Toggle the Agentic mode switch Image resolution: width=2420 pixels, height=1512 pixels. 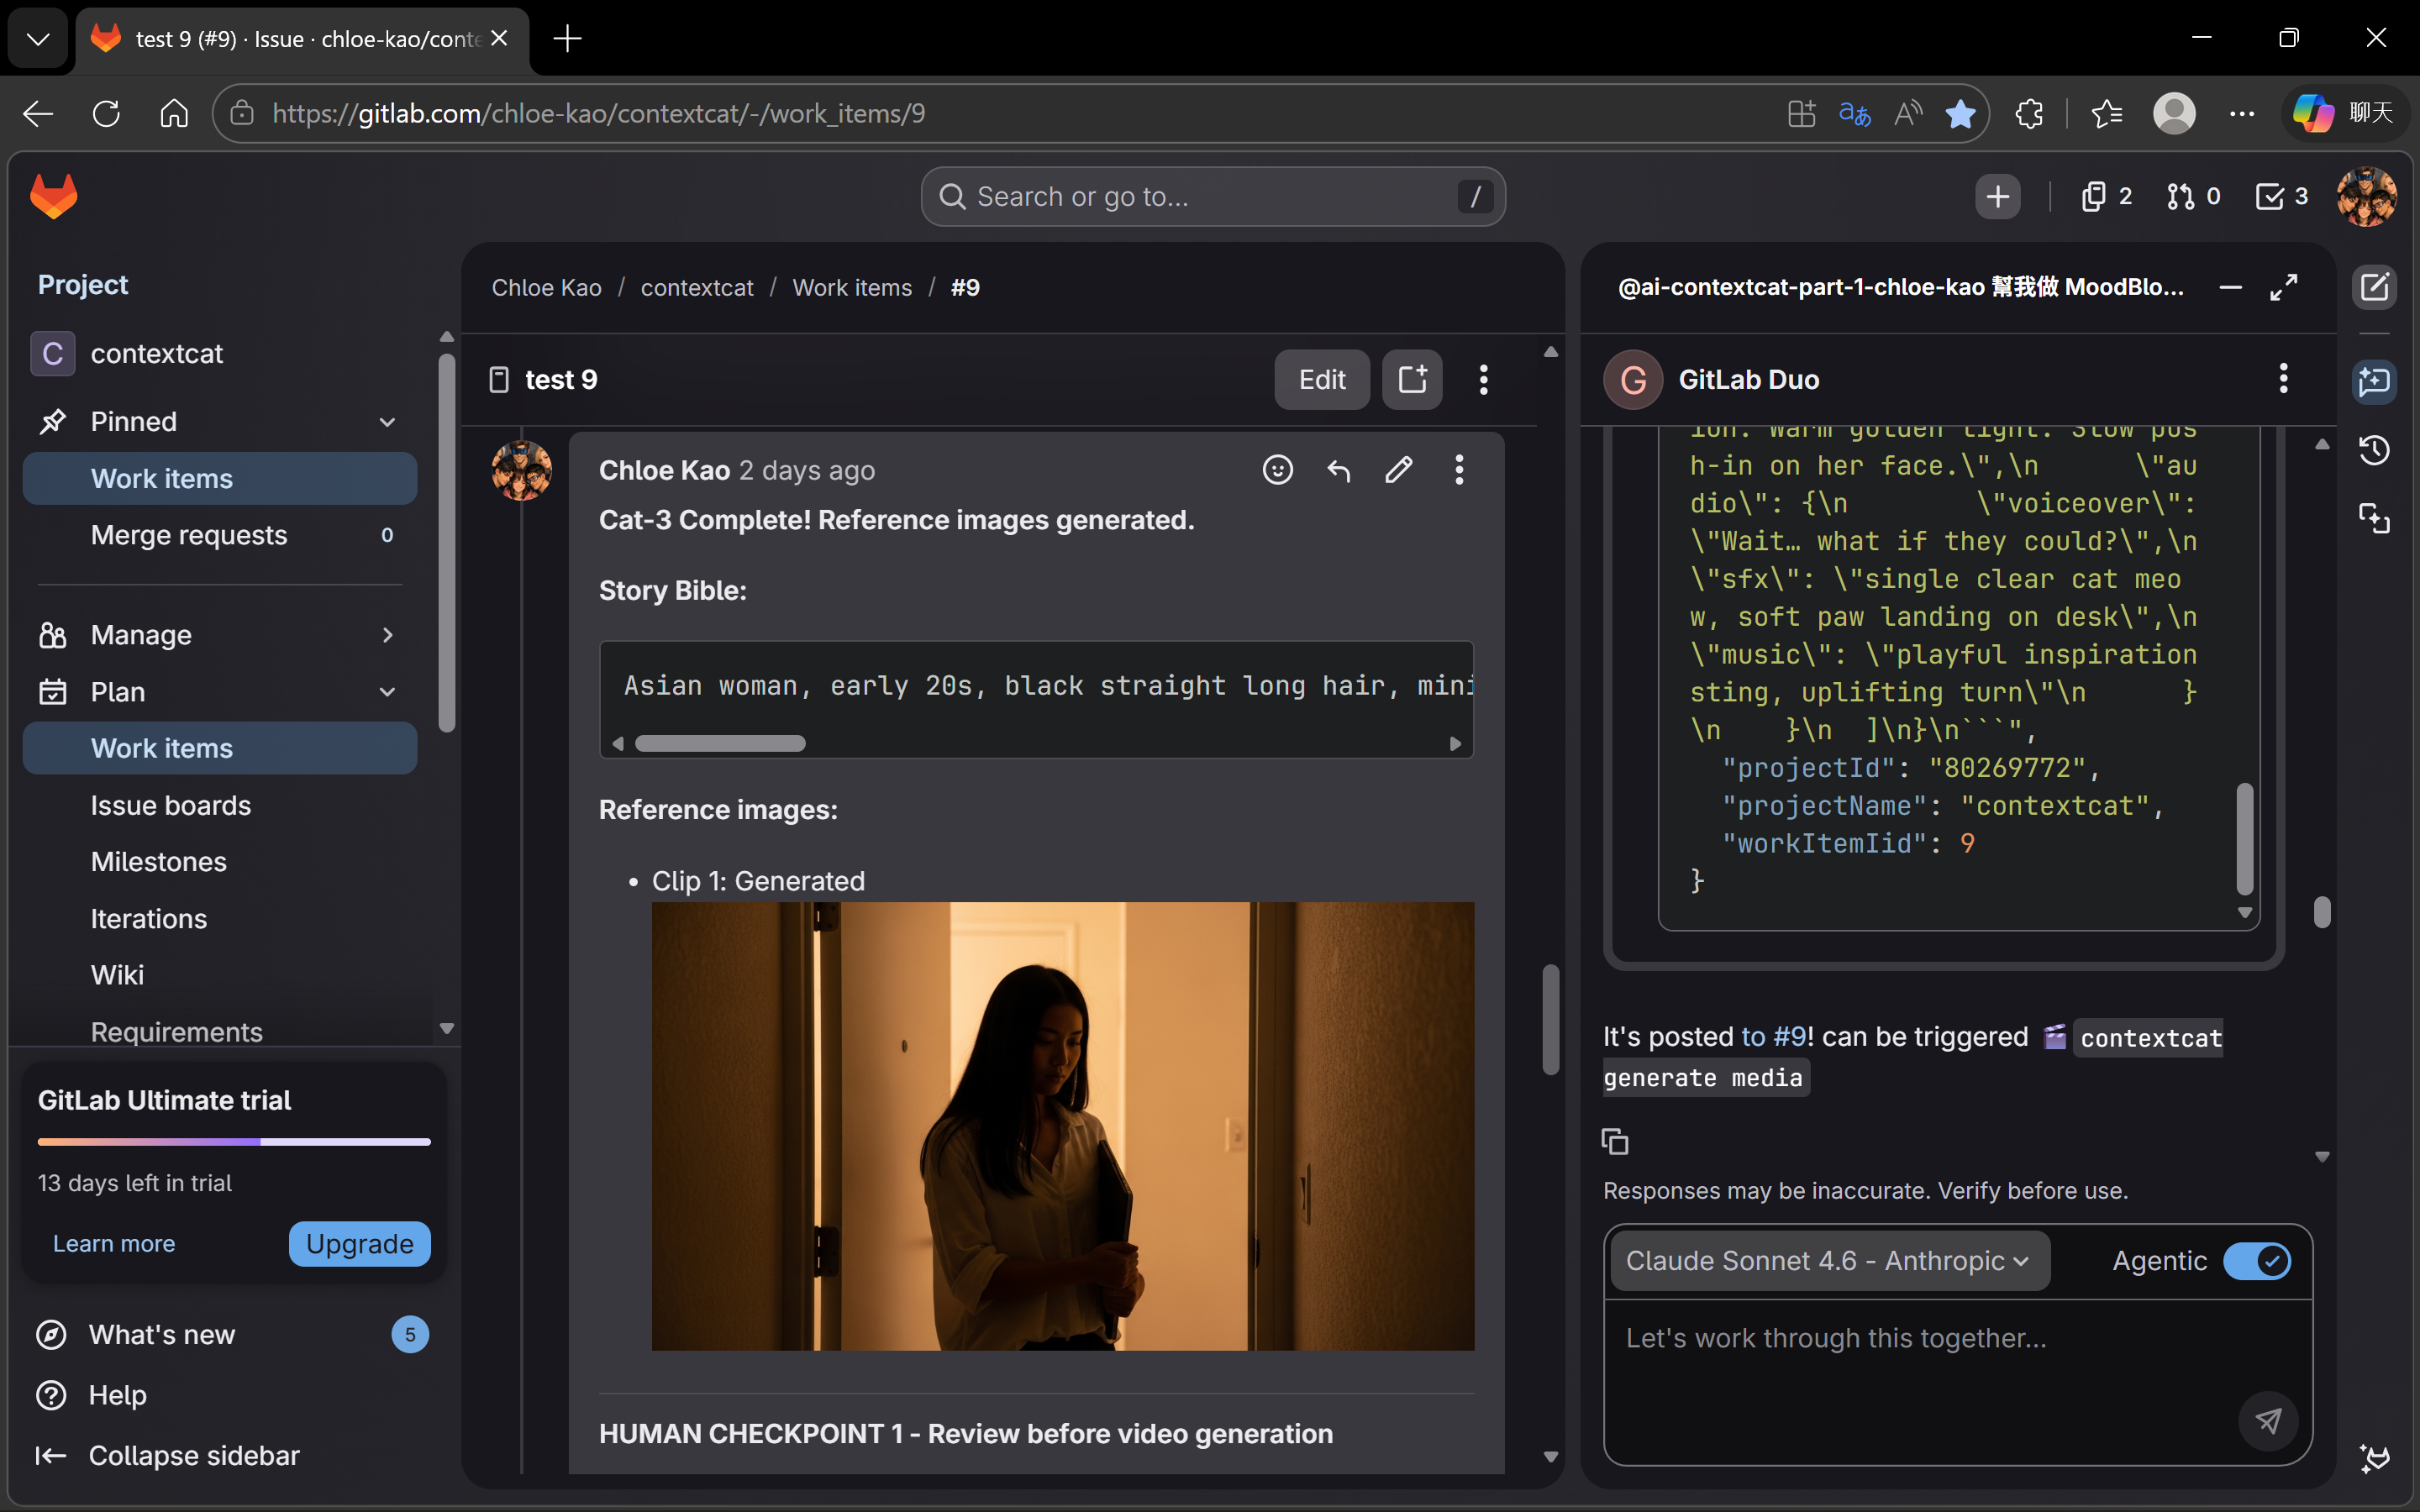point(2256,1261)
